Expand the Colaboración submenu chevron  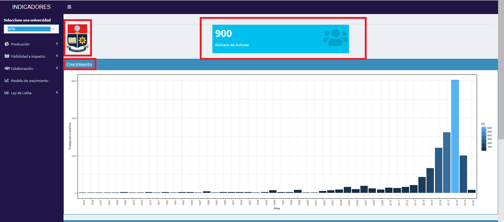(x=57, y=68)
